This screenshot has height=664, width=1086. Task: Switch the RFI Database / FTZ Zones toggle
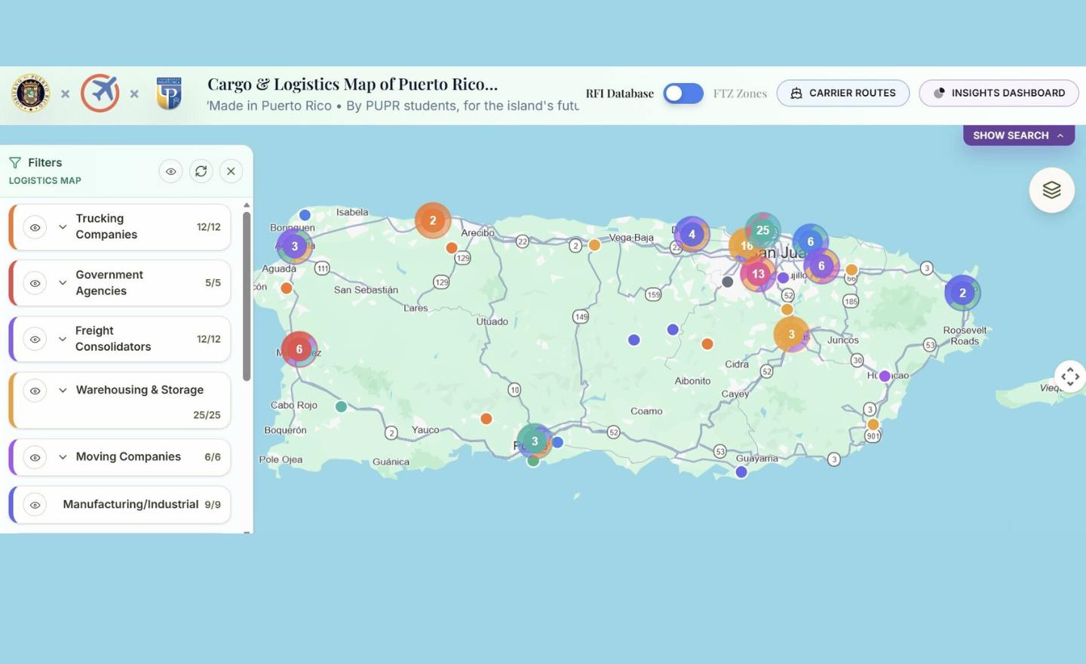tap(683, 94)
